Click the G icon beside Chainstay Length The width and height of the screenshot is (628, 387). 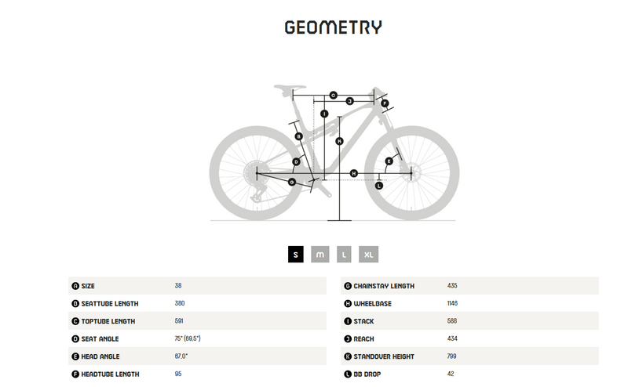[x=348, y=286]
